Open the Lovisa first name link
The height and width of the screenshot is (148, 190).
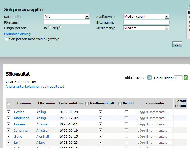(19, 112)
